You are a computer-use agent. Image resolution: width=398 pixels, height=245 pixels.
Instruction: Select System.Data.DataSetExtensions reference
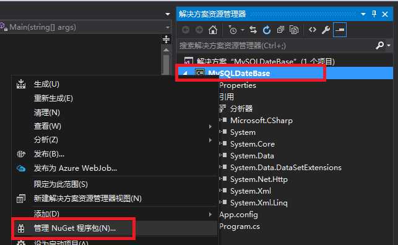(285, 168)
